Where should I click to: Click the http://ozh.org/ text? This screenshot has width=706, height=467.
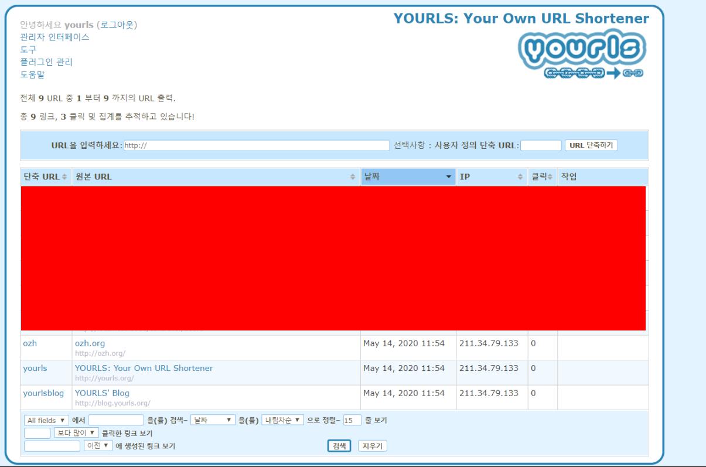point(100,353)
